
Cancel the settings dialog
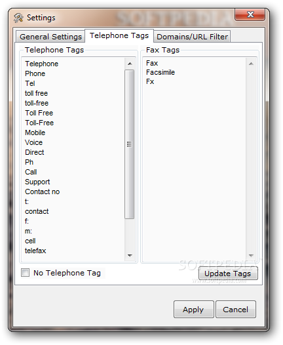coord(236,309)
